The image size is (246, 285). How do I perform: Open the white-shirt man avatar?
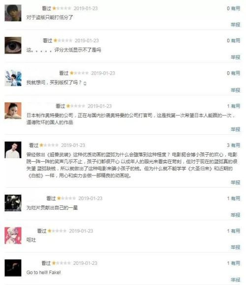(13, 150)
